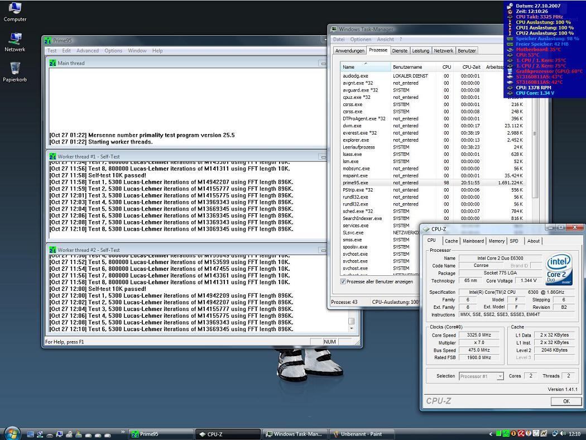Click the first Quick Launch show-desktop icon
Image resolution: width=586 pixels, height=440 pixels.
tap(31, 434)
